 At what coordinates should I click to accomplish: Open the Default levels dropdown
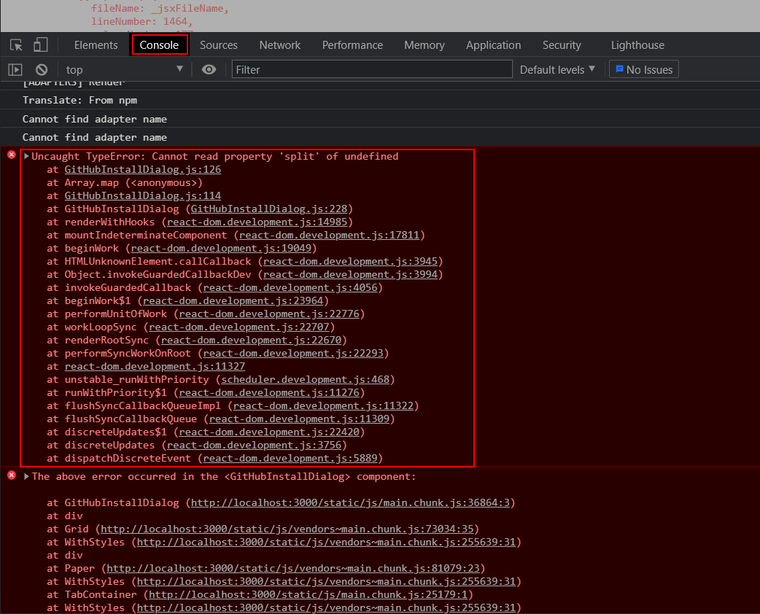point(557,70)
